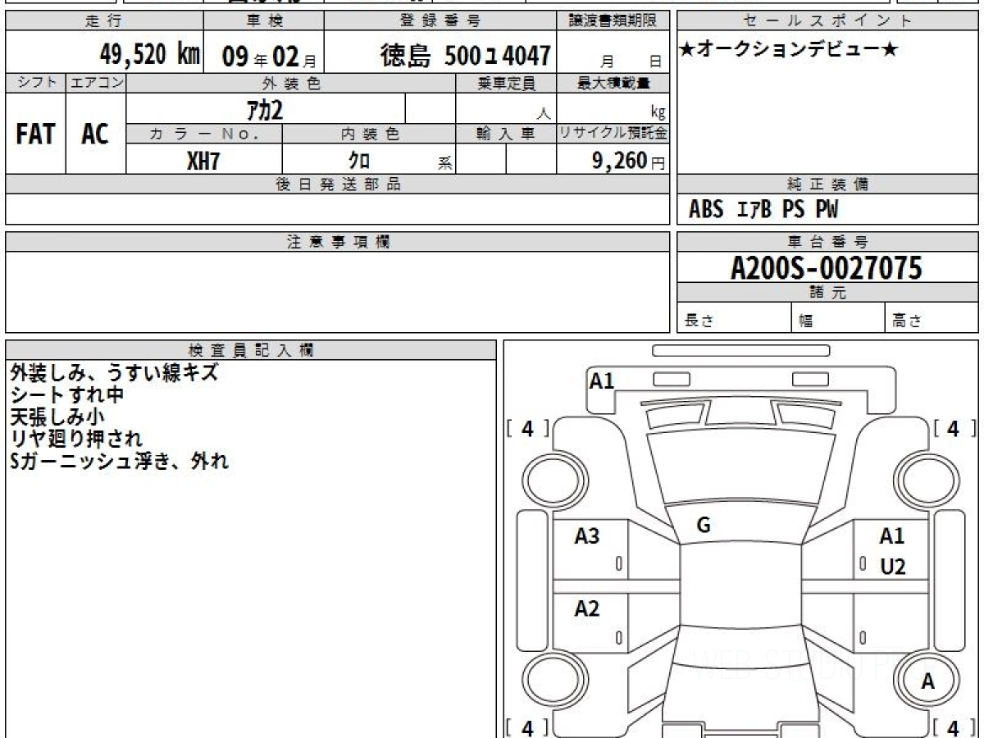Click the inspector note シートすれ中
984x738 pixels.
click(67, 394)
